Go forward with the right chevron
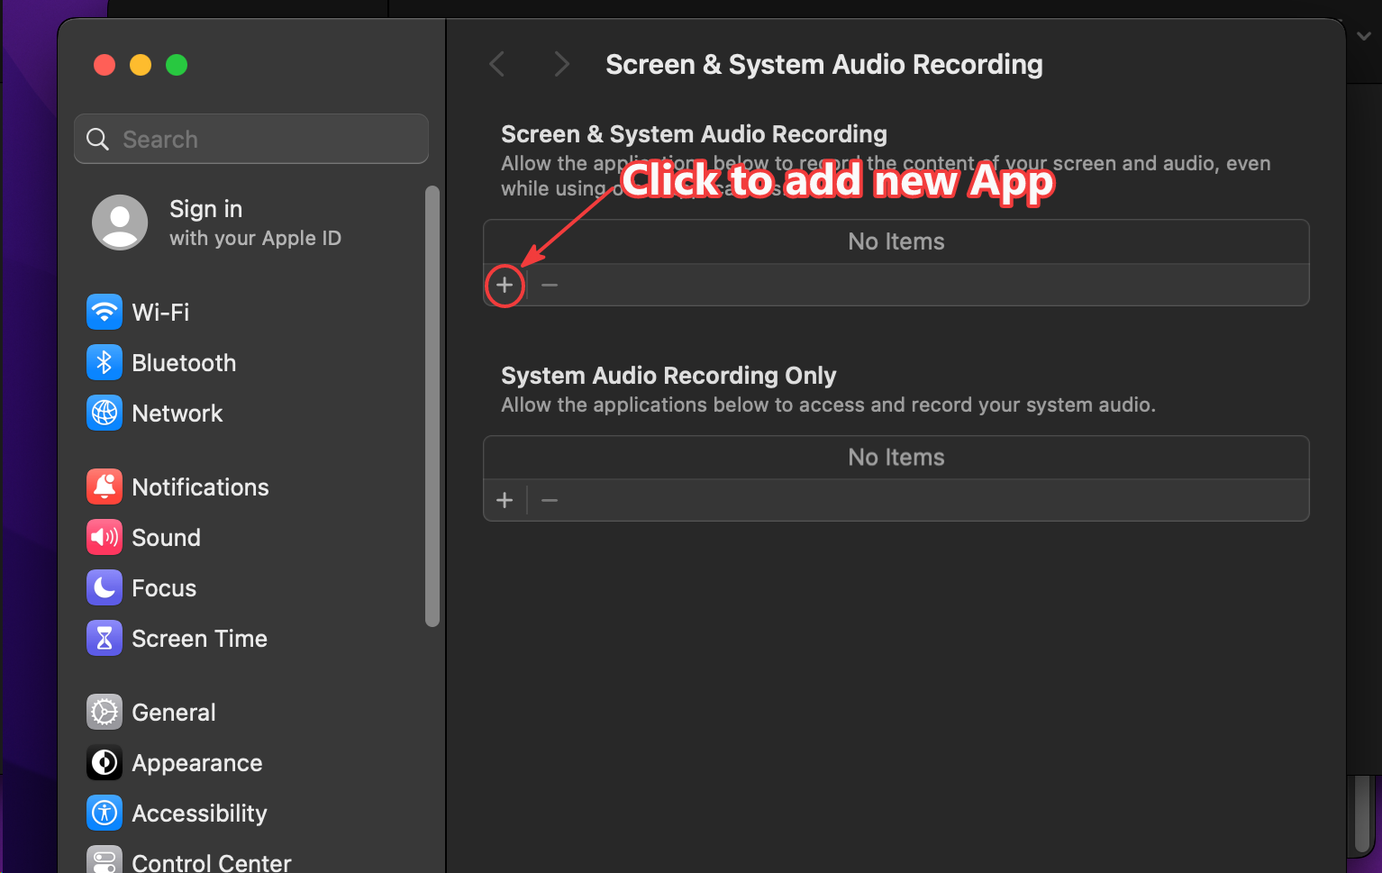Viewport: 1382px width, 873px height. point(561,64)
